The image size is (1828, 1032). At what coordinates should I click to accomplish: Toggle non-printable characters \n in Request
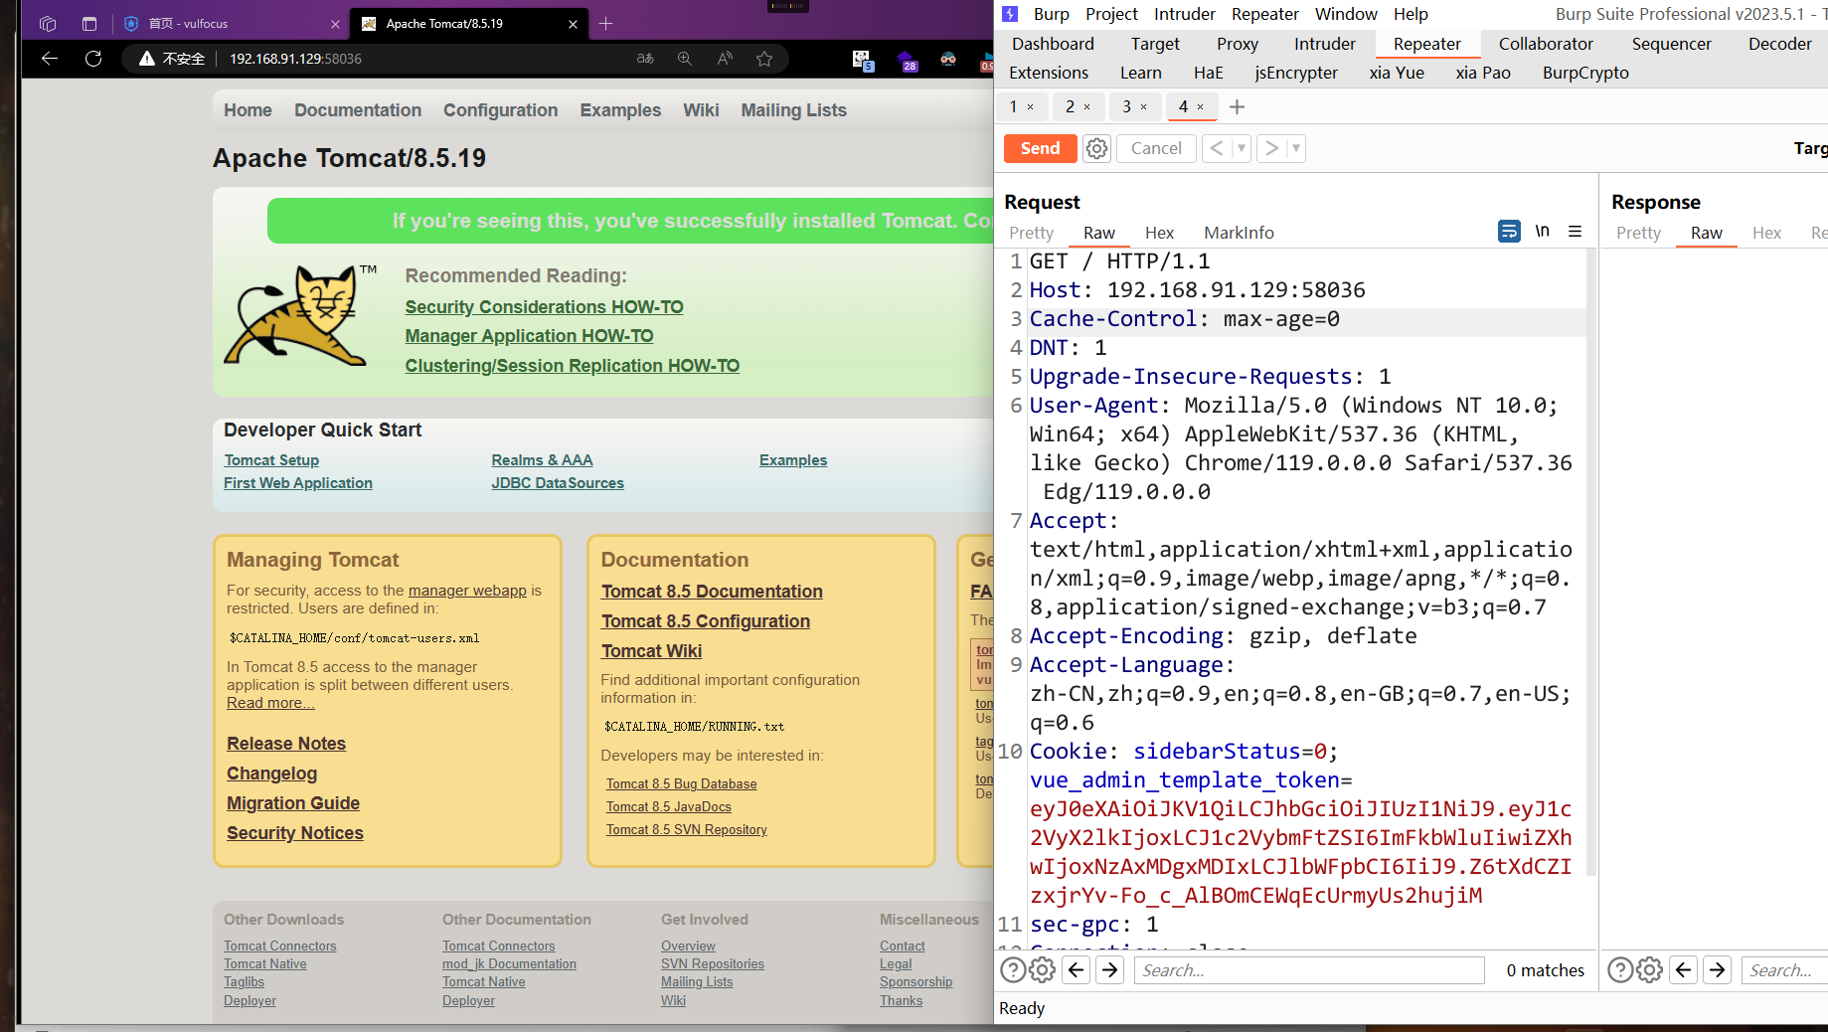pos(1542,232)
